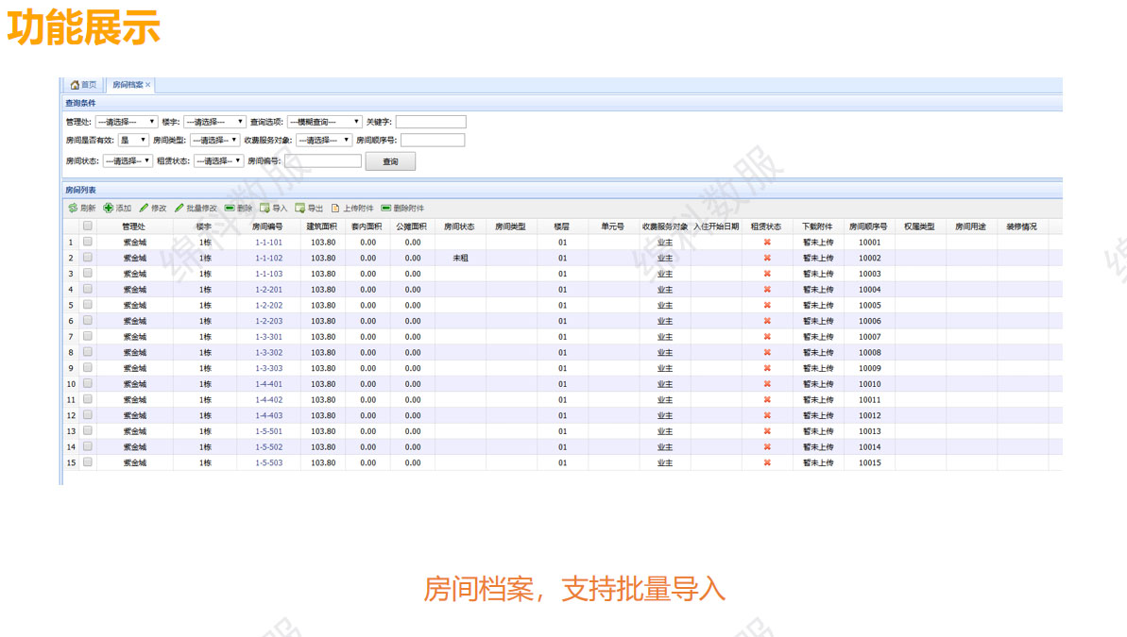Click the 删除 delete icon

click(230, 209)
